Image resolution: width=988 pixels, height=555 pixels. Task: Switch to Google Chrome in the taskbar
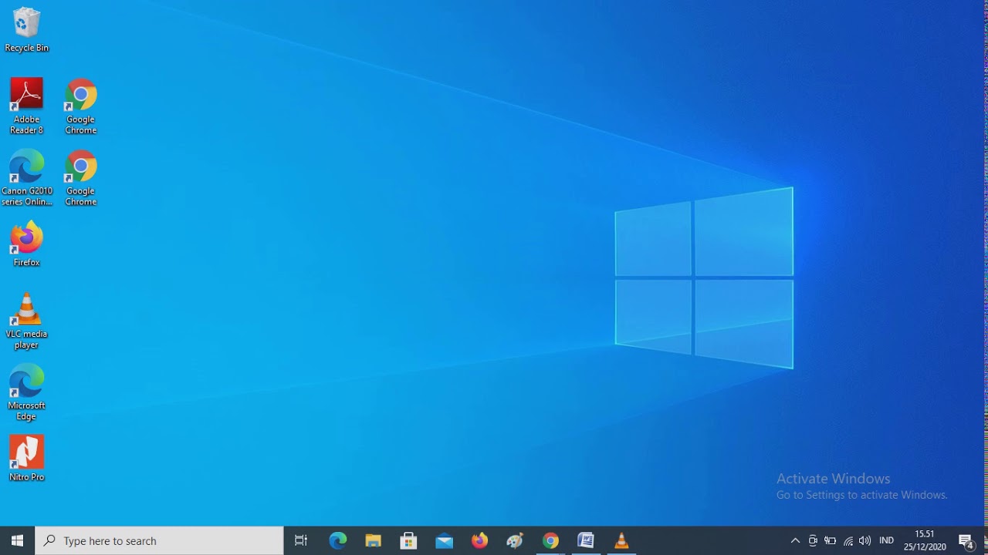(x=550, y=540)
